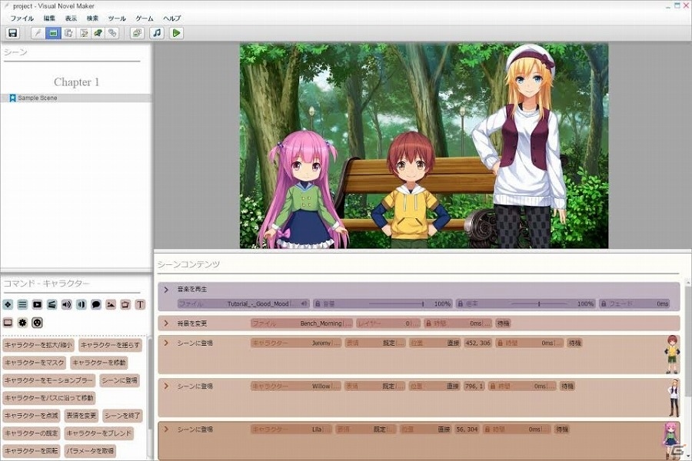Open the ツール menu
Viewport: 692px width, 461px height.
click(x=117, y=18)
